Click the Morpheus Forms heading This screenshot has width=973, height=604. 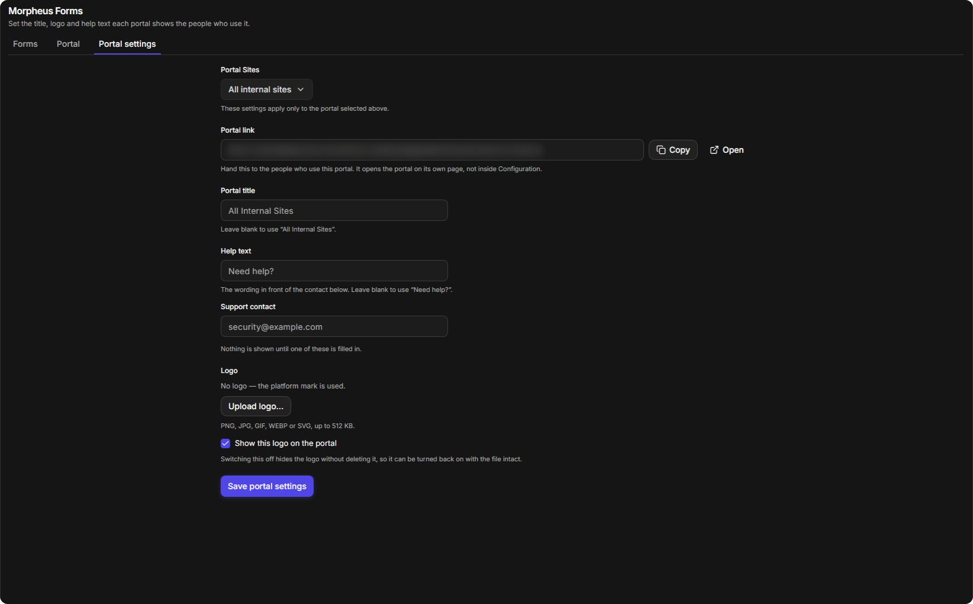(x=46, y=11)
